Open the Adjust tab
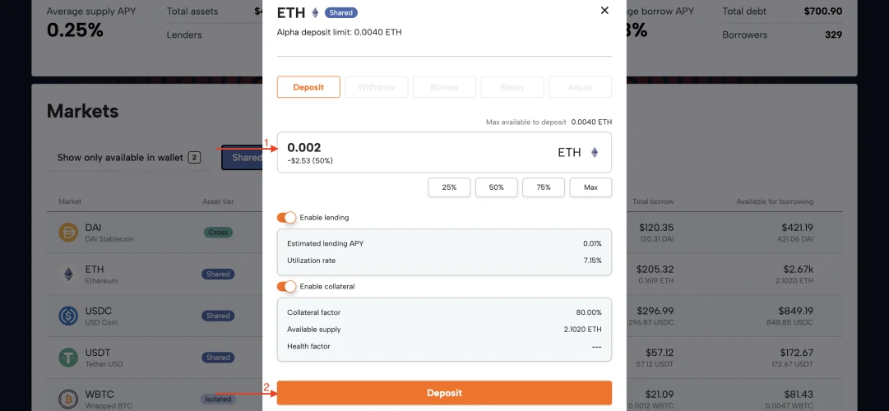The width and height of the screenshot is (889, 411). (580, 87)
